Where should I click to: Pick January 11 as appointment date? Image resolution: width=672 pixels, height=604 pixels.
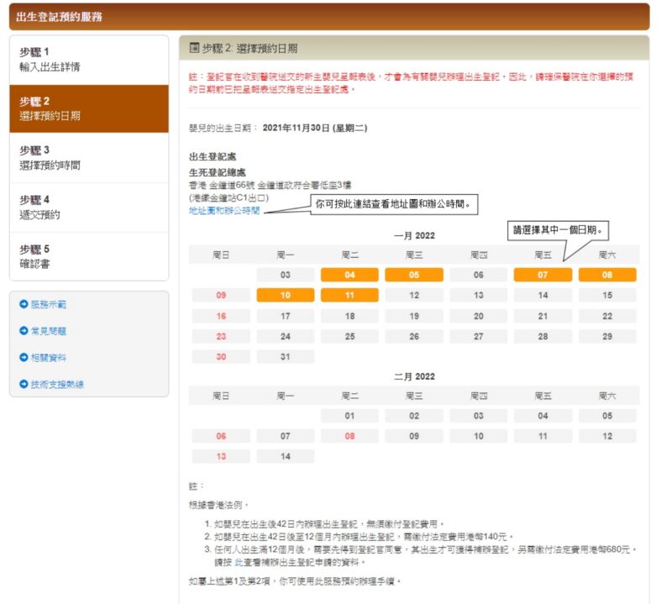(349, 296)
